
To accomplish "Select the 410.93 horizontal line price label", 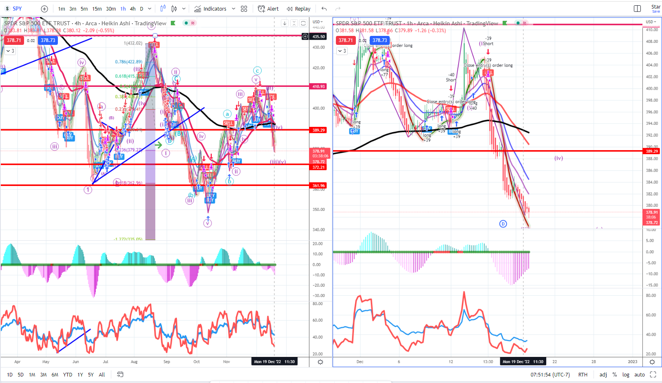I will coord(319,86).
